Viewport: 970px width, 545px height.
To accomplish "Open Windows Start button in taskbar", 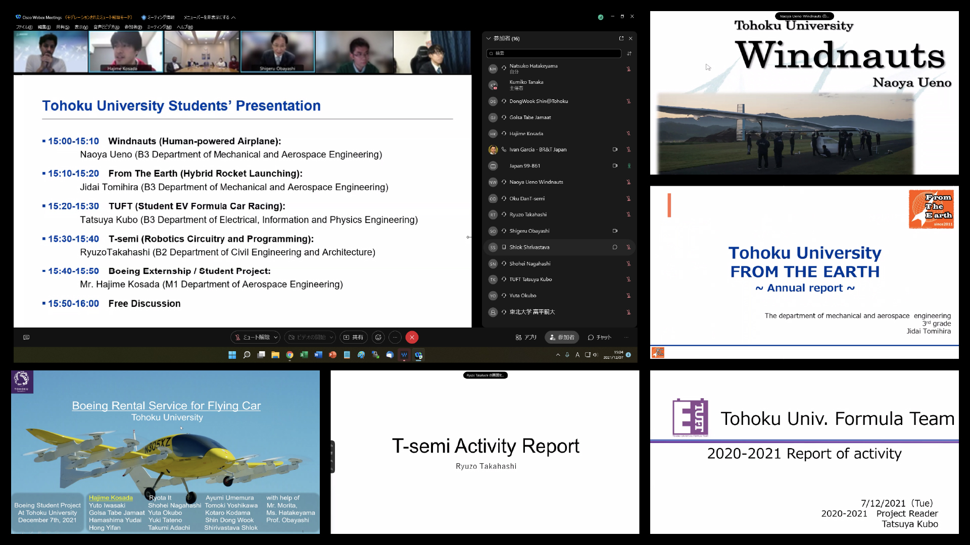I will point(232,355).
